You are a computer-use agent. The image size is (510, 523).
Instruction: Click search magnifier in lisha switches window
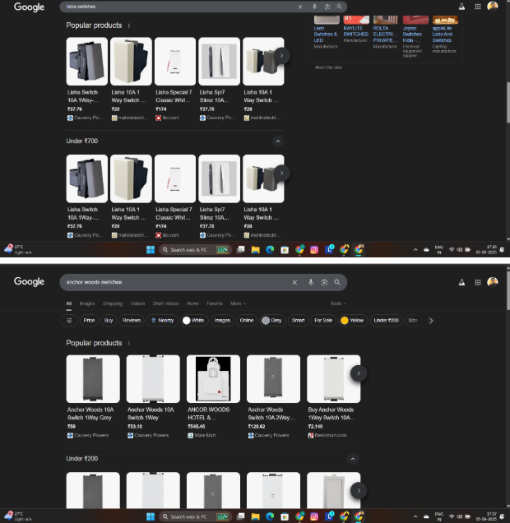339,7
